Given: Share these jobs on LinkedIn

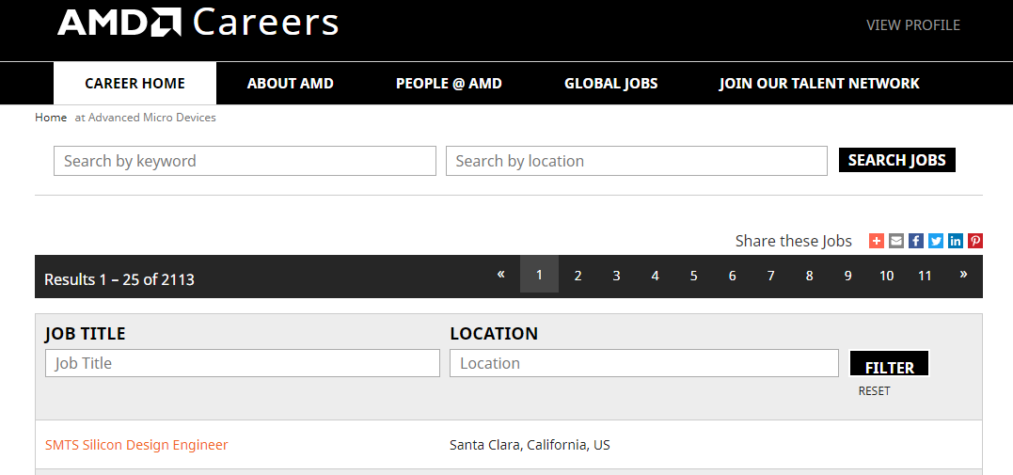Looking at the screenshot, I should 956,241.
